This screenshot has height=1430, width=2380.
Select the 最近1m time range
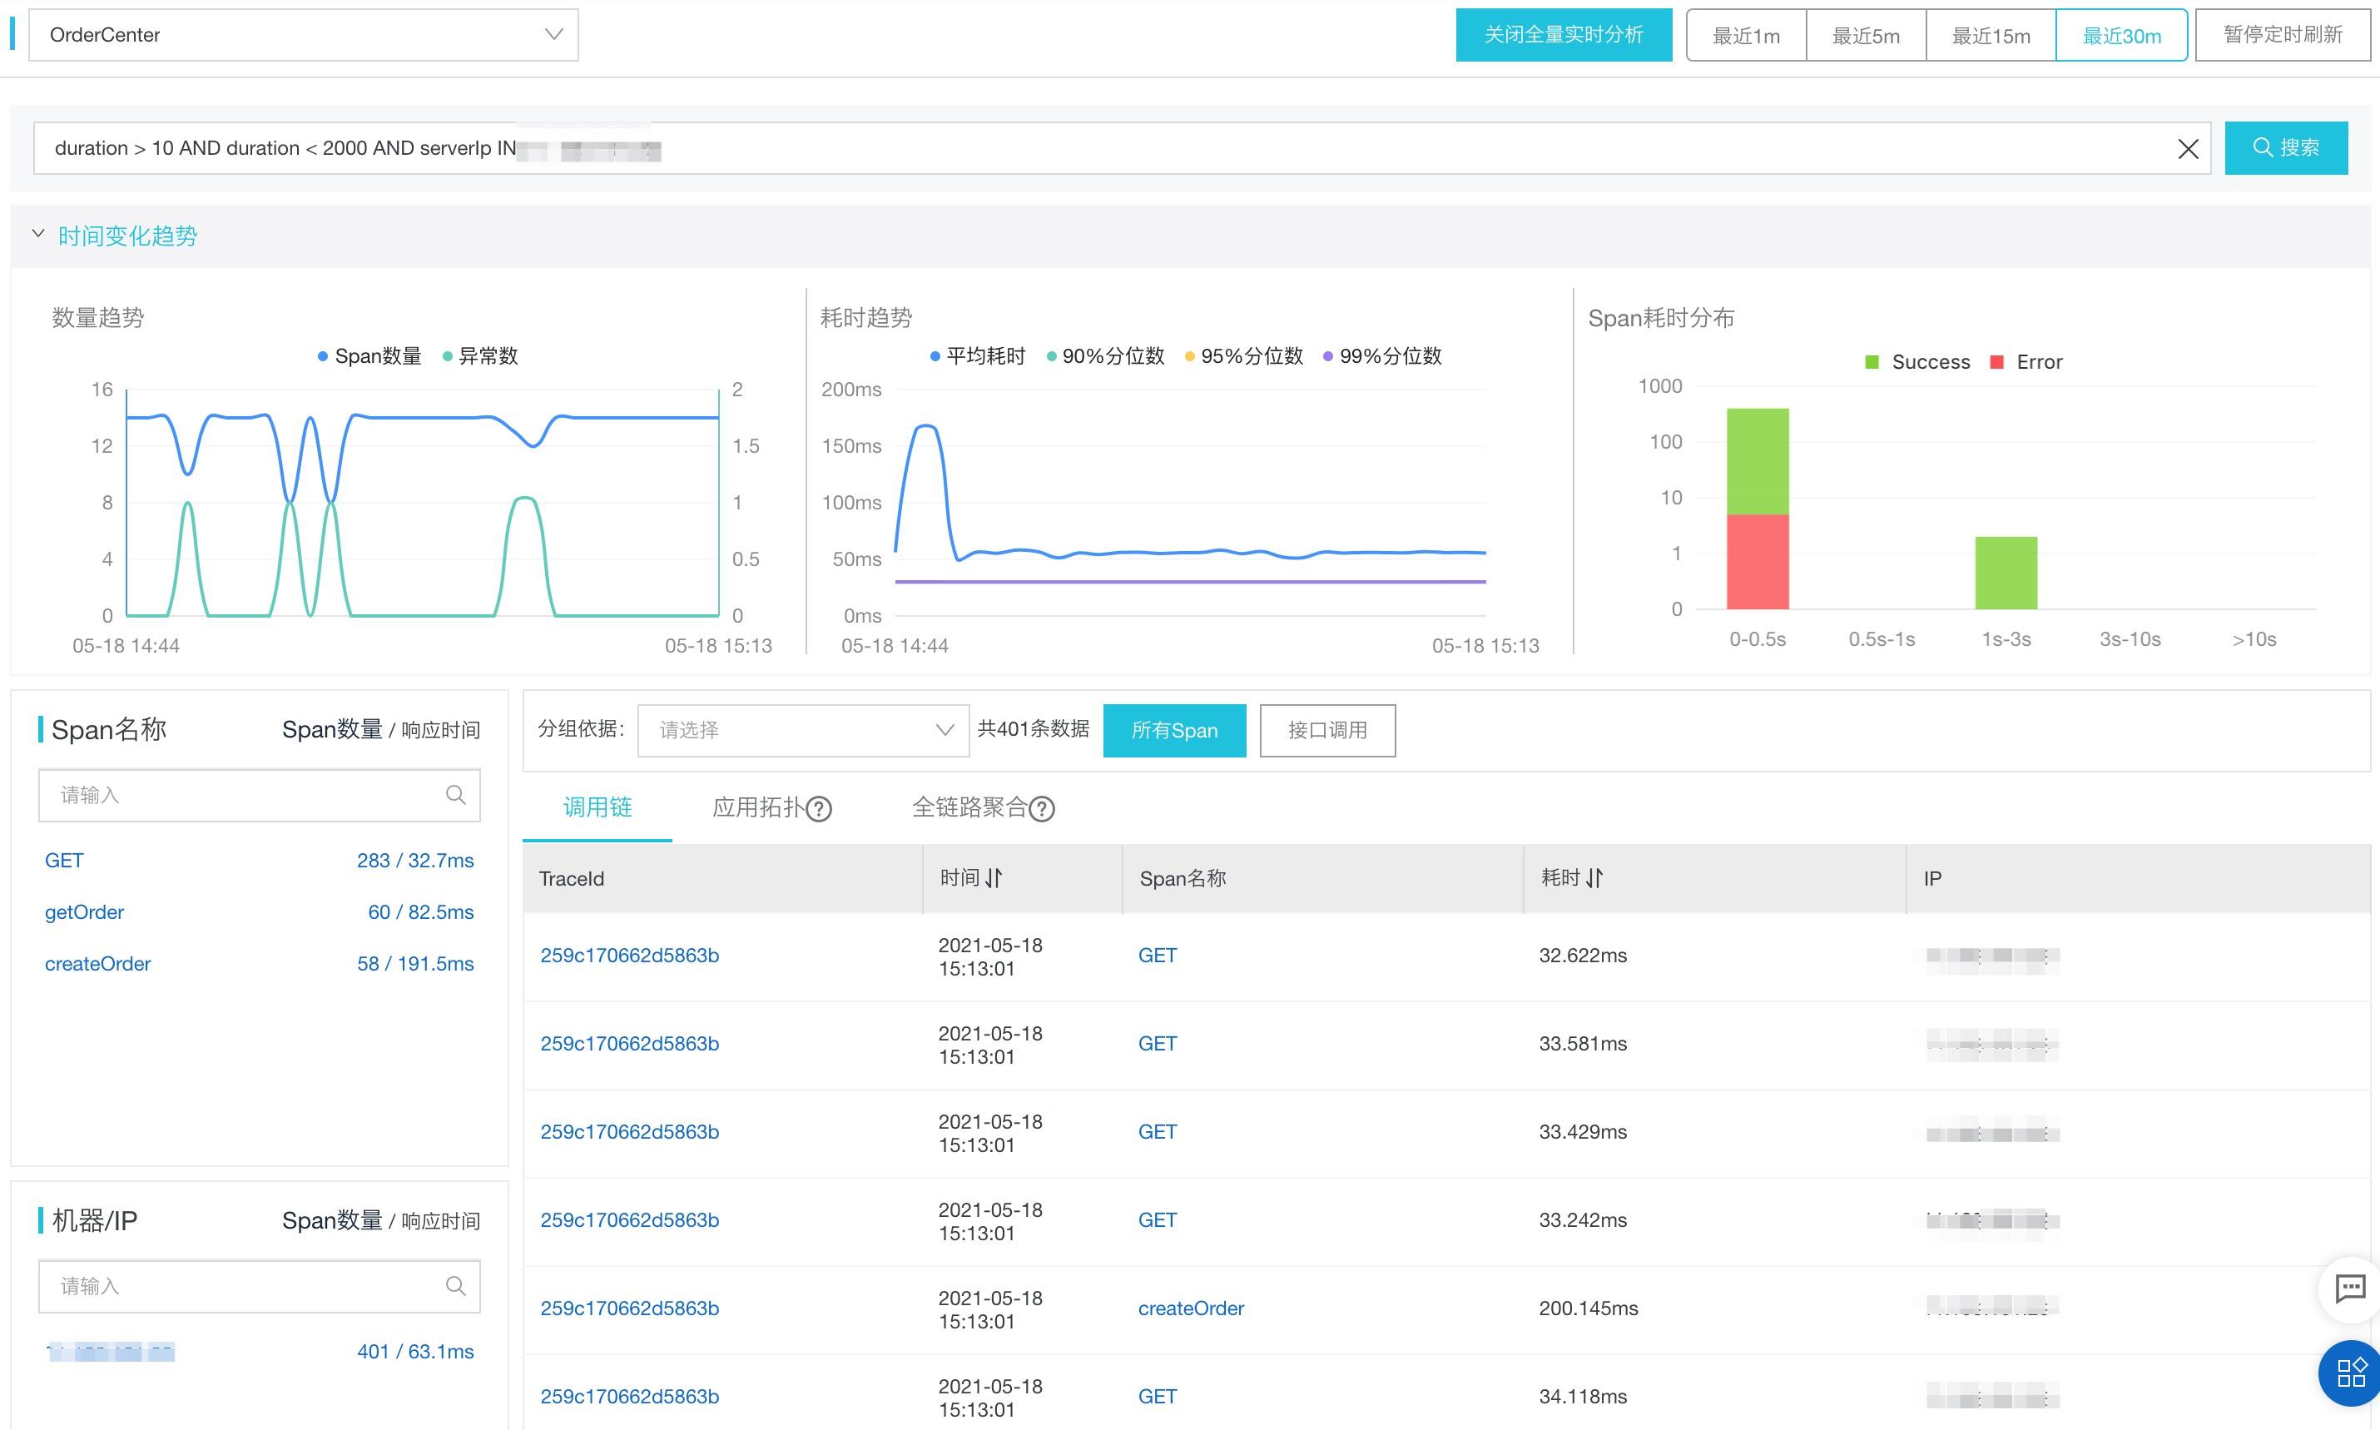[1746, 36]
